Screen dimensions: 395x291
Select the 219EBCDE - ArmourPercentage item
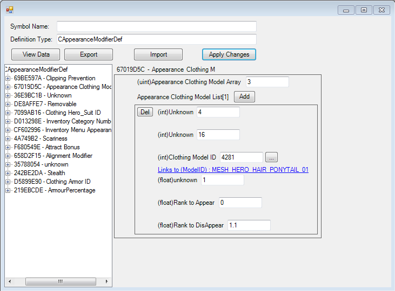click(55, 190)
